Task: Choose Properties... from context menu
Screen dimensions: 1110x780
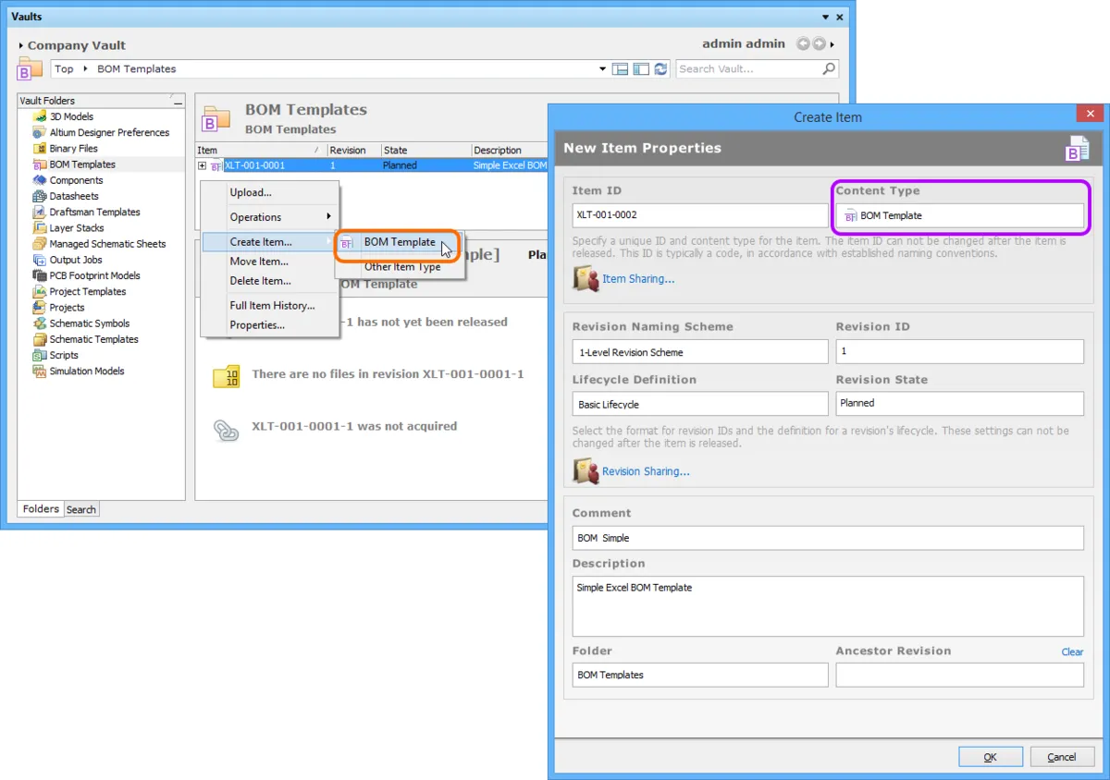Action: tap(272, 325)
